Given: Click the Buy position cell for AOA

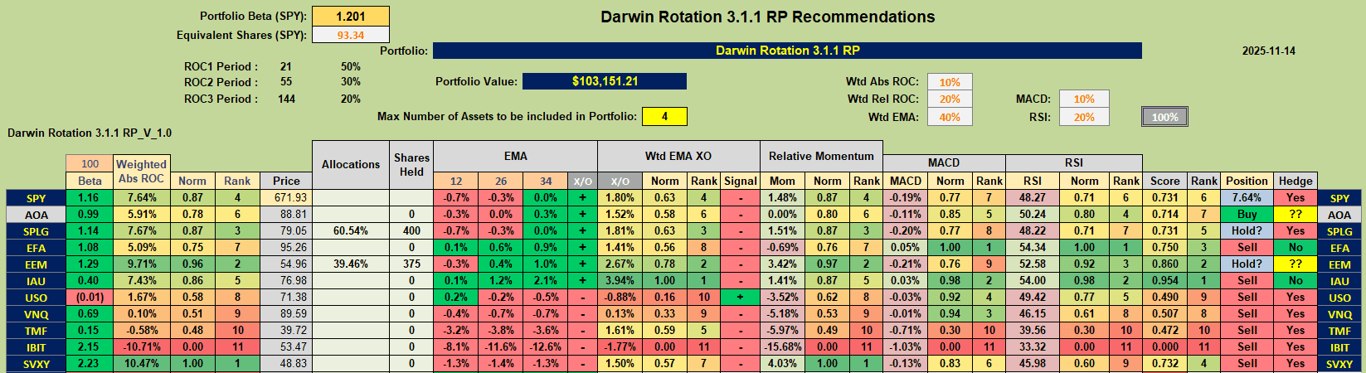Looking at the screenshot, I should coord(1247,215).
